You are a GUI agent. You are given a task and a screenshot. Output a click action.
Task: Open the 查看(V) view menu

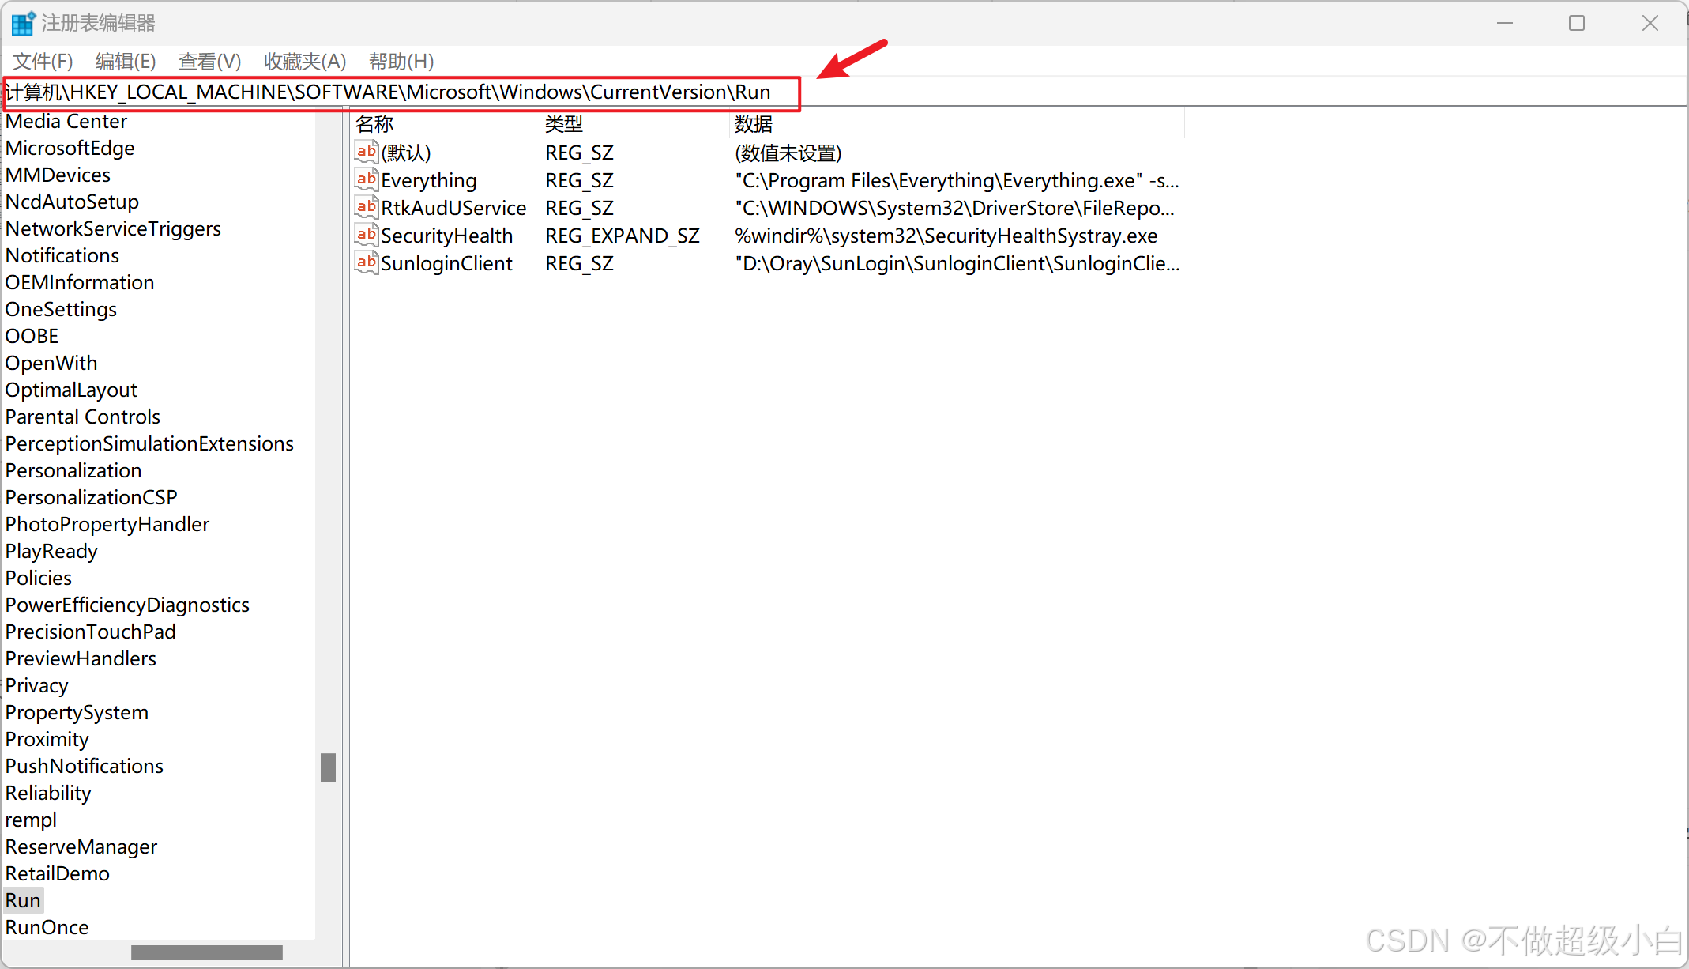(x=209, y=61)
